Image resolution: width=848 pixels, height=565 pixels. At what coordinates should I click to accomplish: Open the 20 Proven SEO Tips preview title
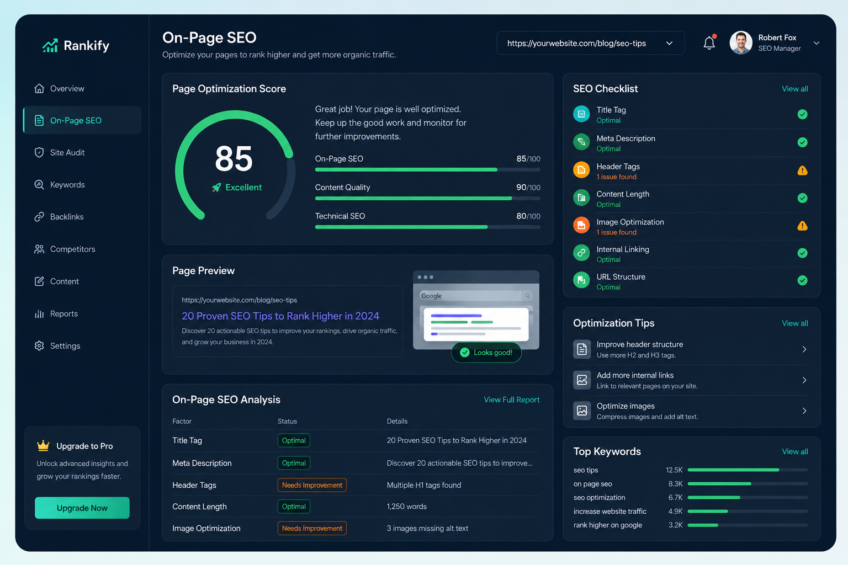pos(280,316)
